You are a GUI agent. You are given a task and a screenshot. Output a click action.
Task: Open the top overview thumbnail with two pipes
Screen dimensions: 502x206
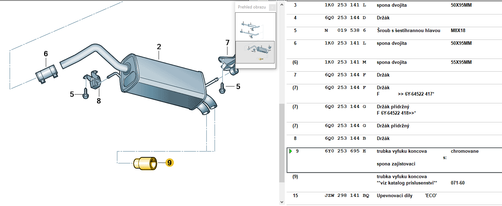click(x=255, y=27)
